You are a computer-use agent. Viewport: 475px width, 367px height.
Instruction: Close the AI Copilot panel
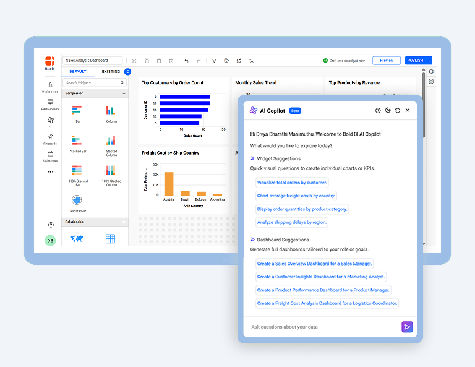408,110
